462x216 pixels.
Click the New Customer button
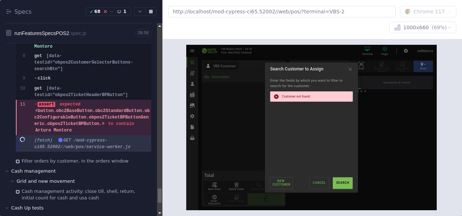click(x=281, y=183)
